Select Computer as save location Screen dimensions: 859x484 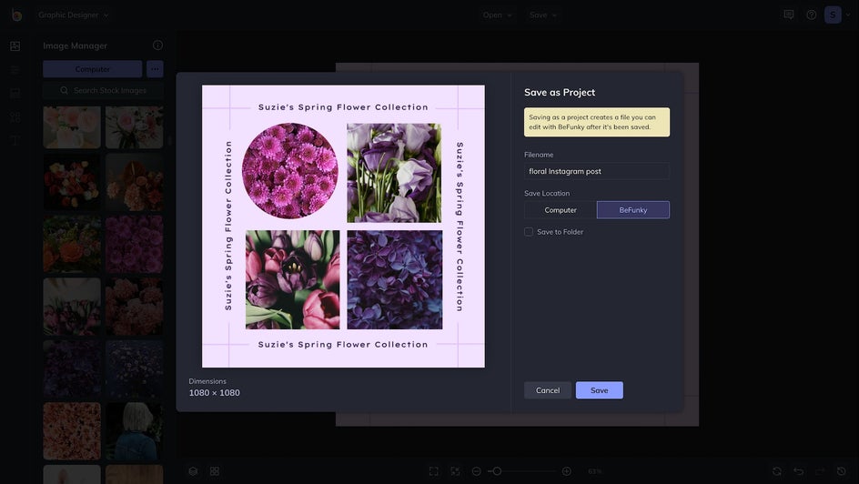point(561,209)
